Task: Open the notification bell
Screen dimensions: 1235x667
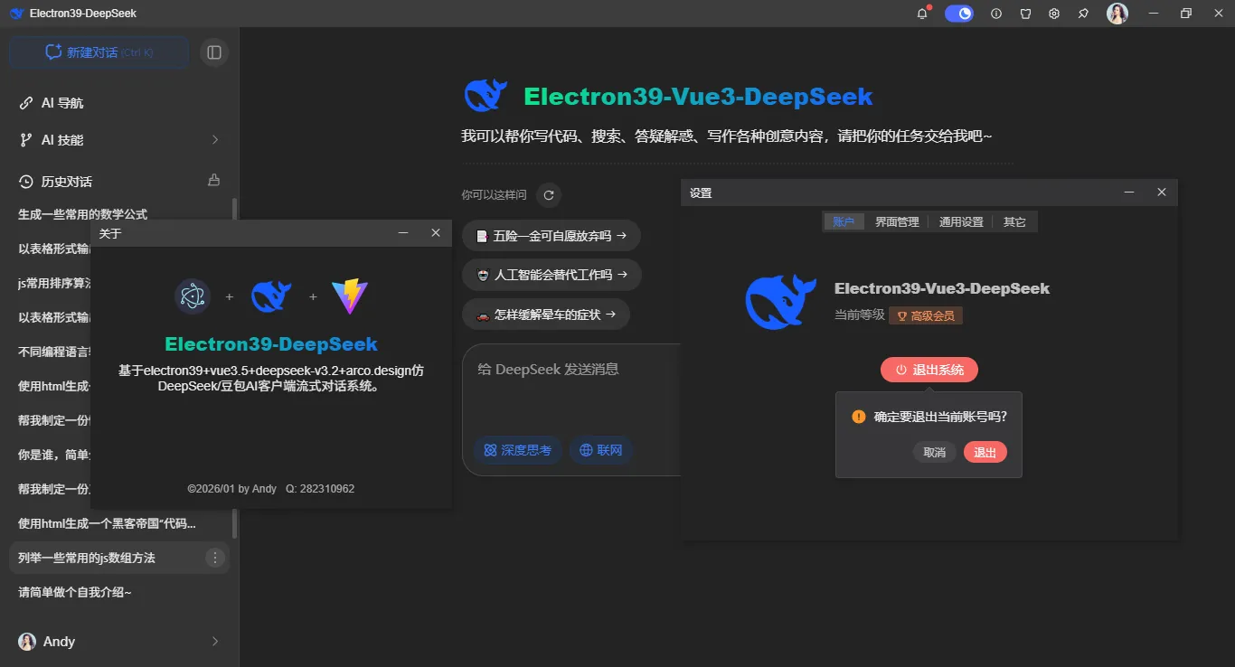Action: [921, 14]
